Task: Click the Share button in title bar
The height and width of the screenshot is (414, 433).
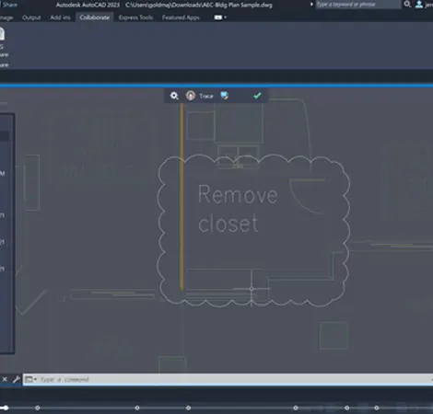Action: [x=9, y=5]
